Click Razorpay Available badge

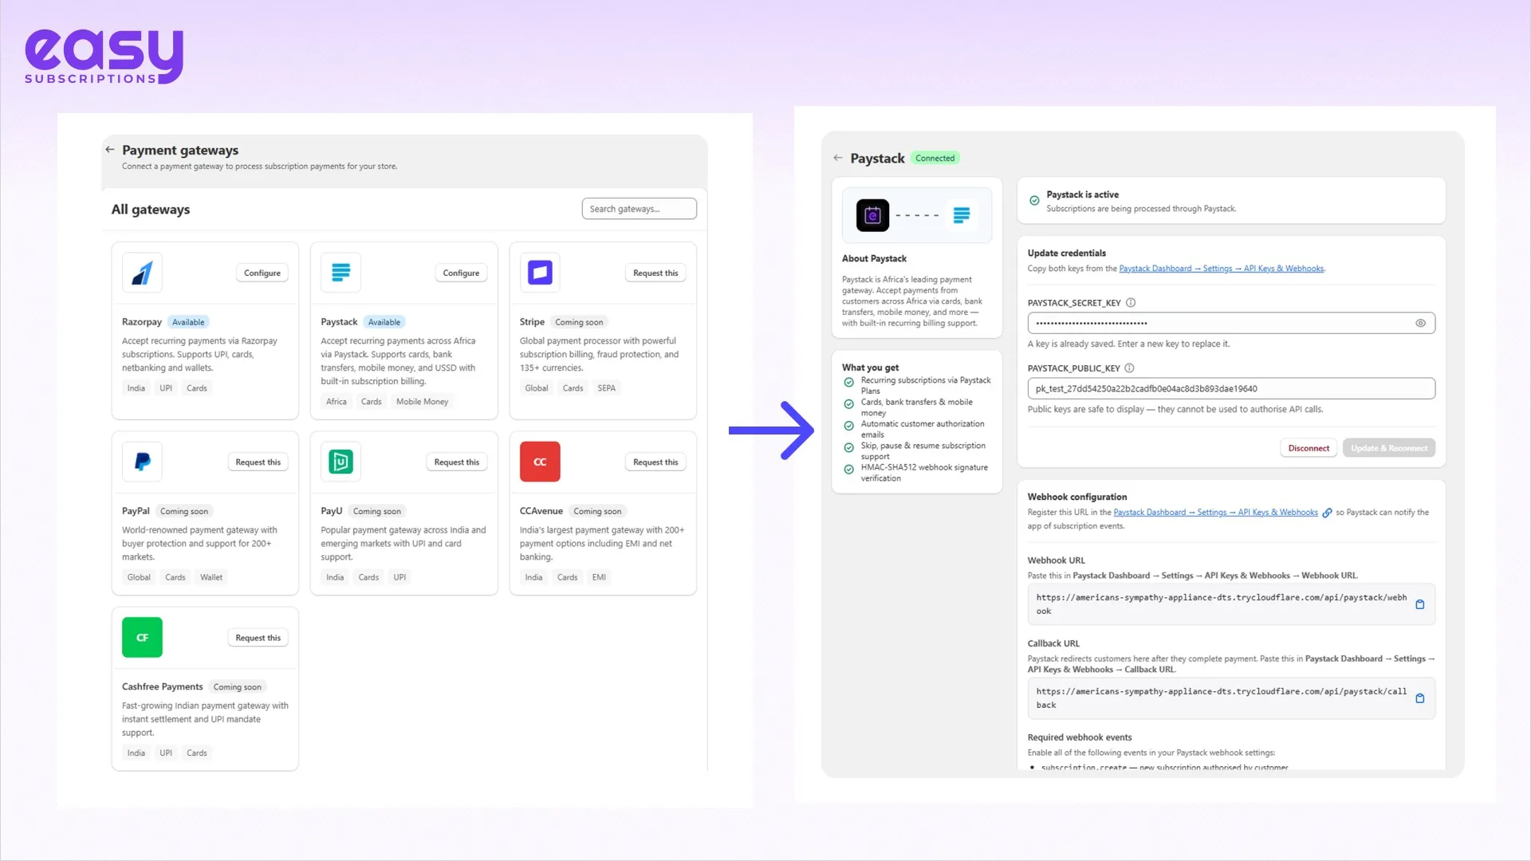pos(188,322)
